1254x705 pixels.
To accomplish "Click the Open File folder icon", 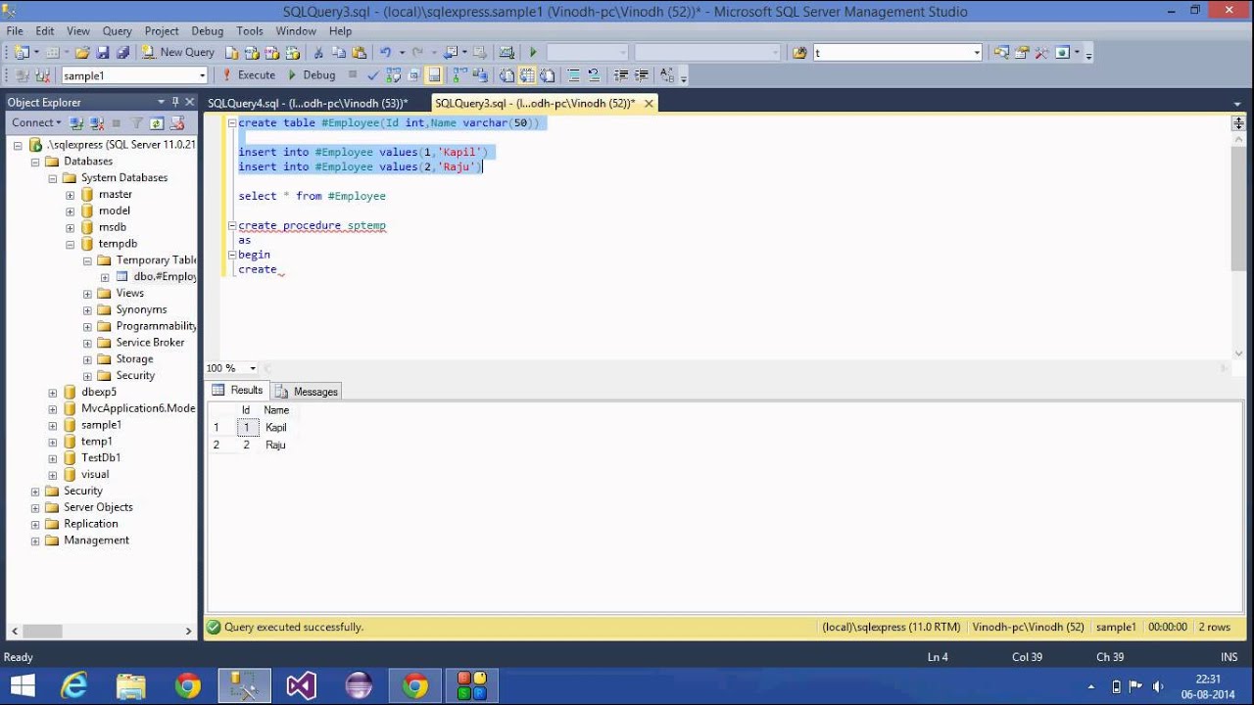I will coord(82,52).
